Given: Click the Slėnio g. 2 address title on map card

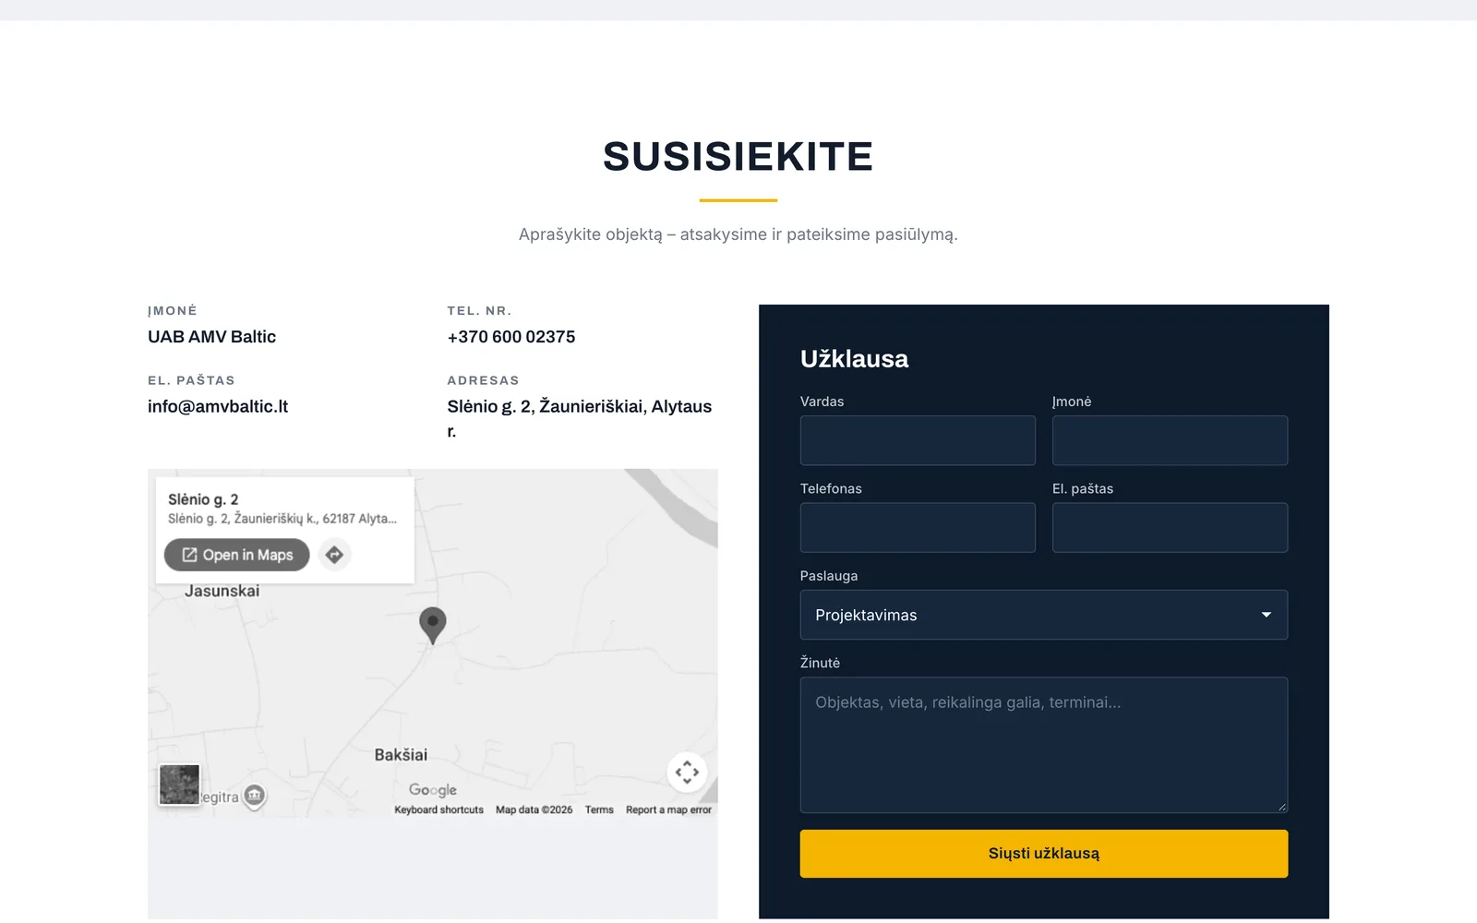Looking at the screenshot, I should tap(203, 499).
